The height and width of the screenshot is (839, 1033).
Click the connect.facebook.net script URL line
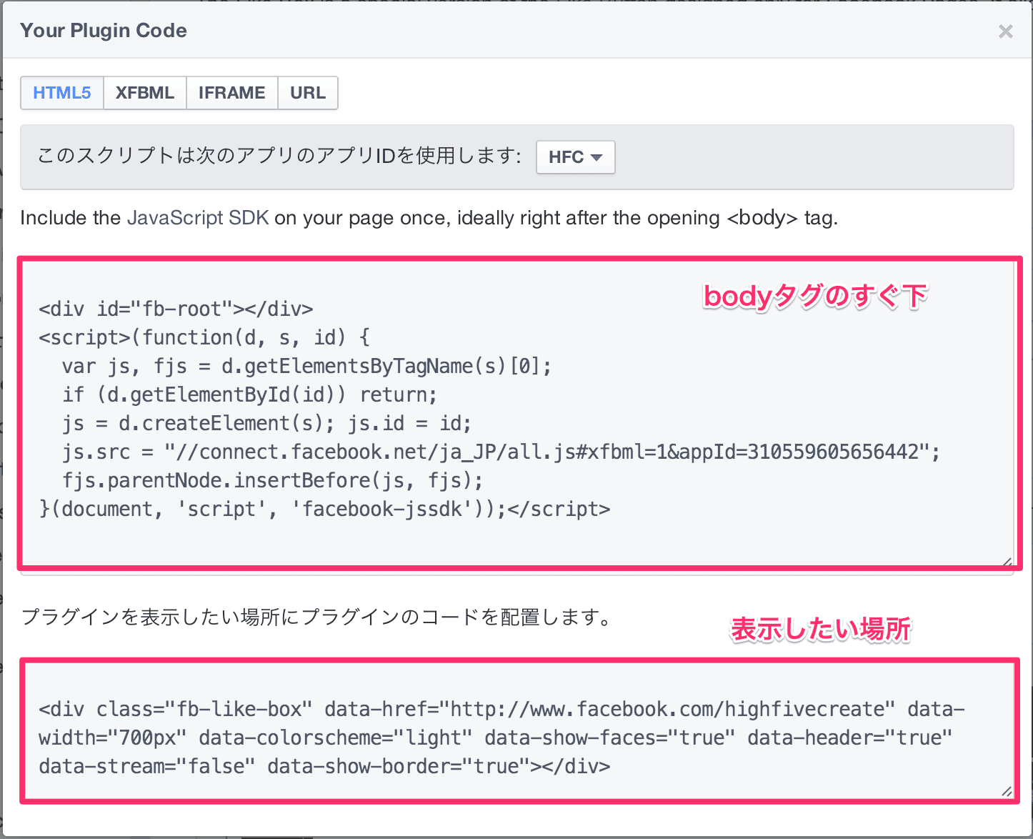501,452
